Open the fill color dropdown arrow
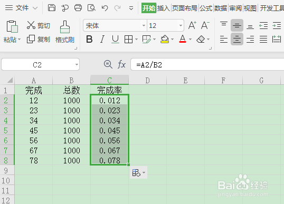 (172, 39)
